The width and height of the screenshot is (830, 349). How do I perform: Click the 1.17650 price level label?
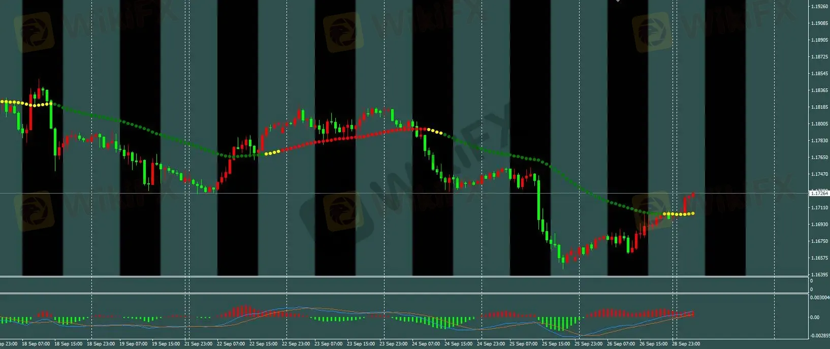click(x=819, y=157)
